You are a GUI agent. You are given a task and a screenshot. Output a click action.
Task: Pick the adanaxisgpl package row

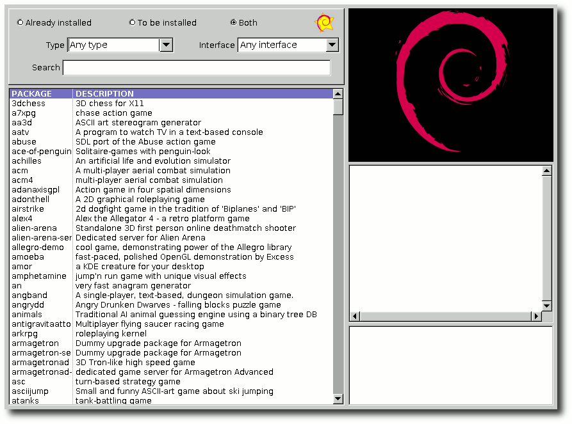(x=172, y=190)
